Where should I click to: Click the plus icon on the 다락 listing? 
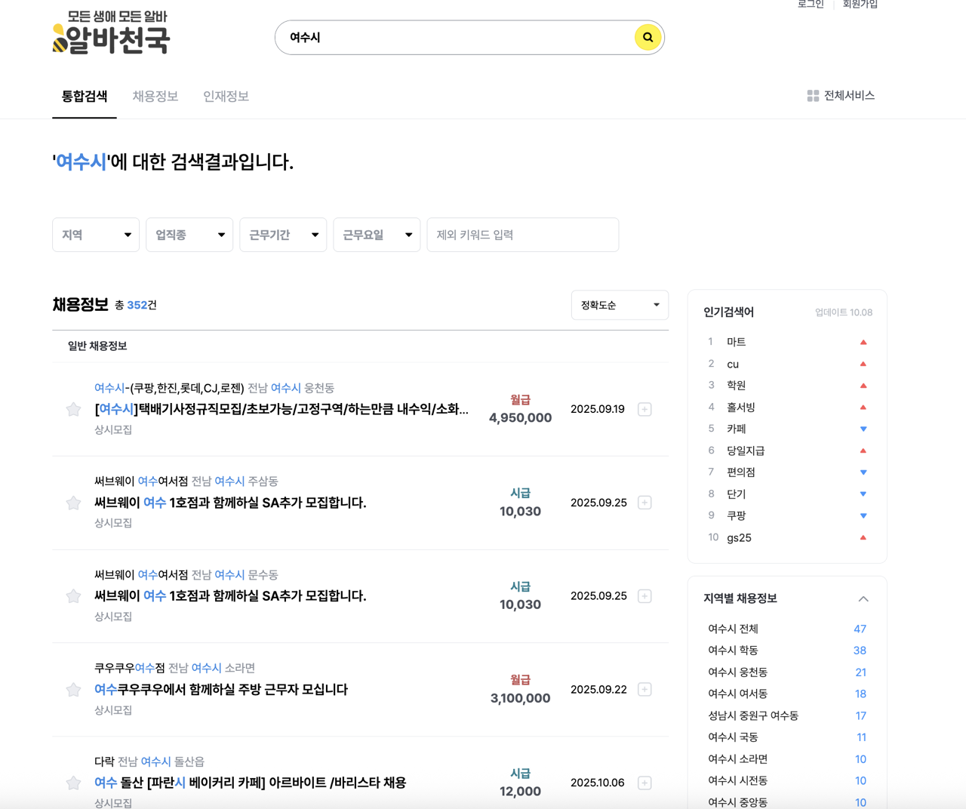[645, 783]
